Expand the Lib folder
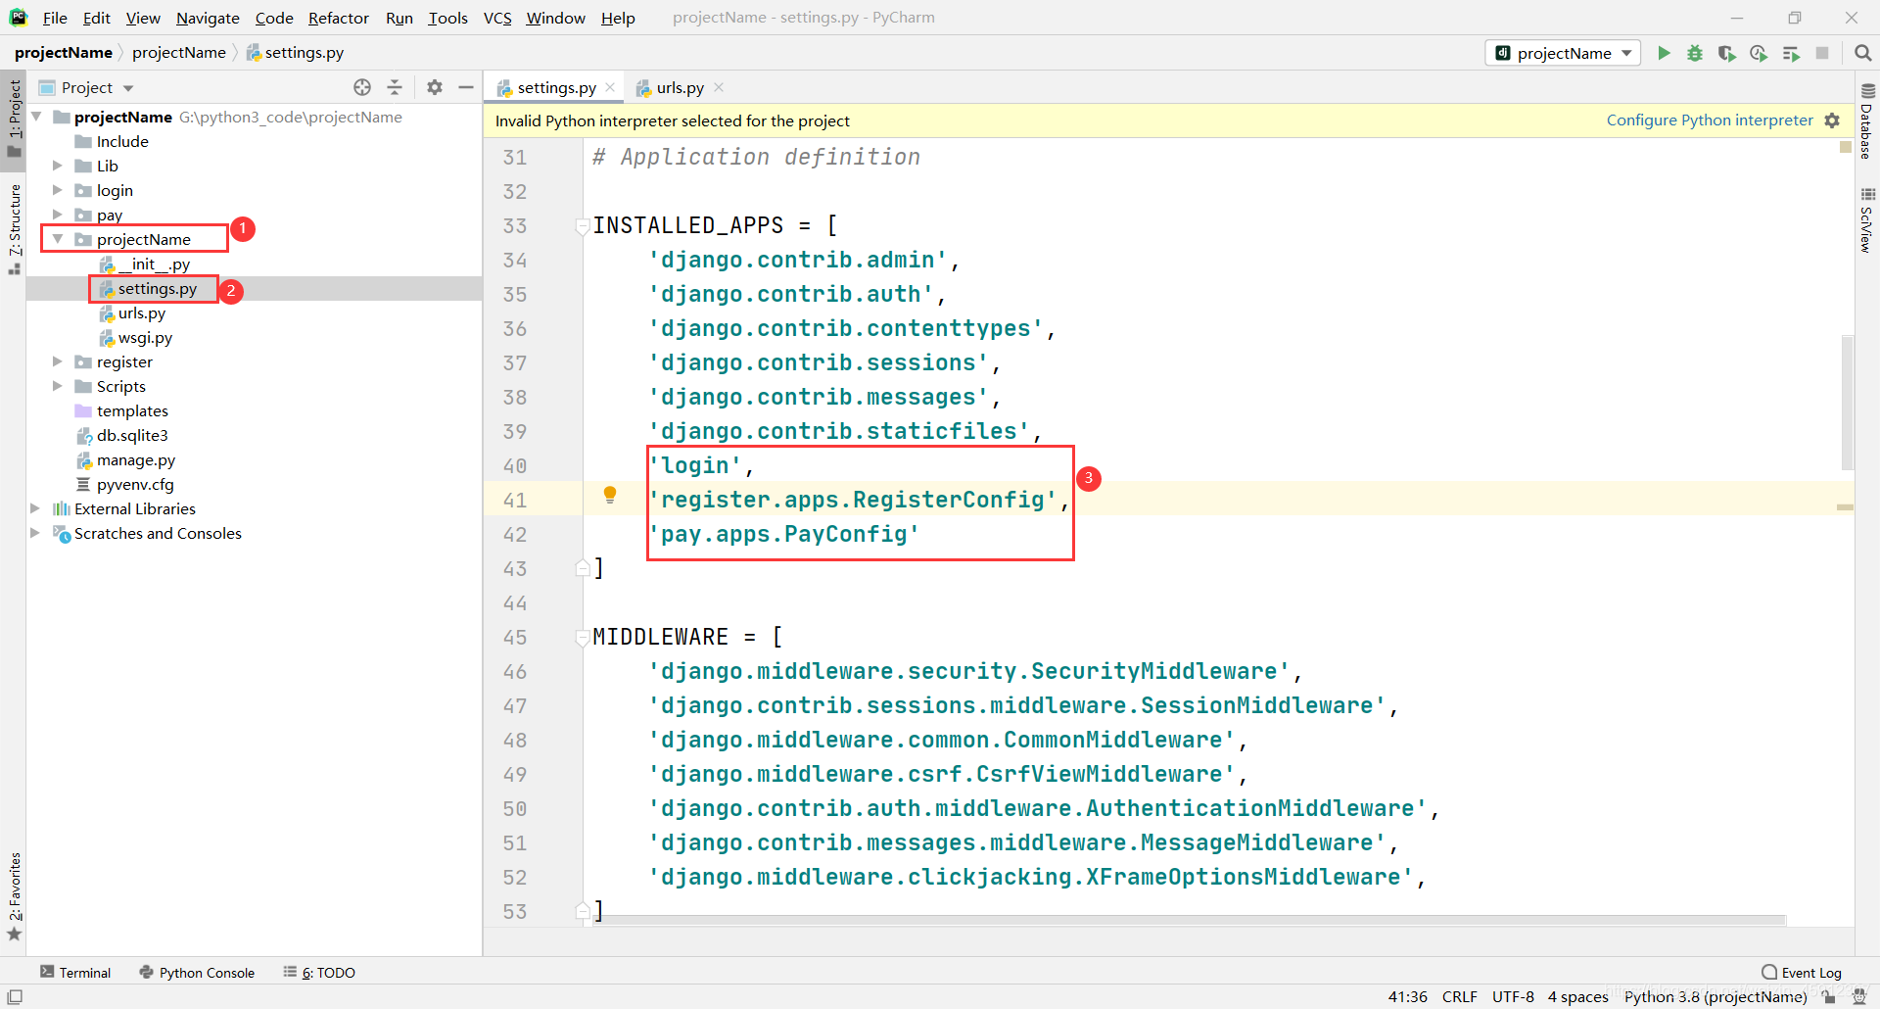This screenshot has width=1880, height=1009. [57, 166]
